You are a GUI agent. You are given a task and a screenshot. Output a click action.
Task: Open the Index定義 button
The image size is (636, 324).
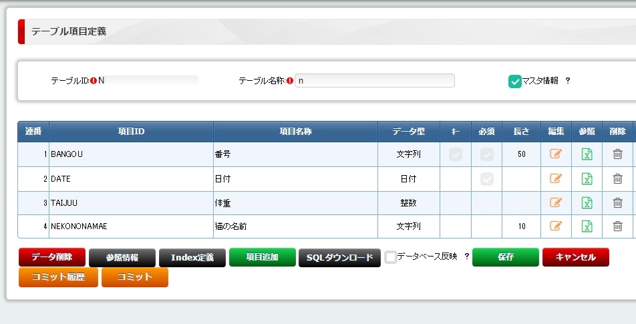tap(192, 257)
